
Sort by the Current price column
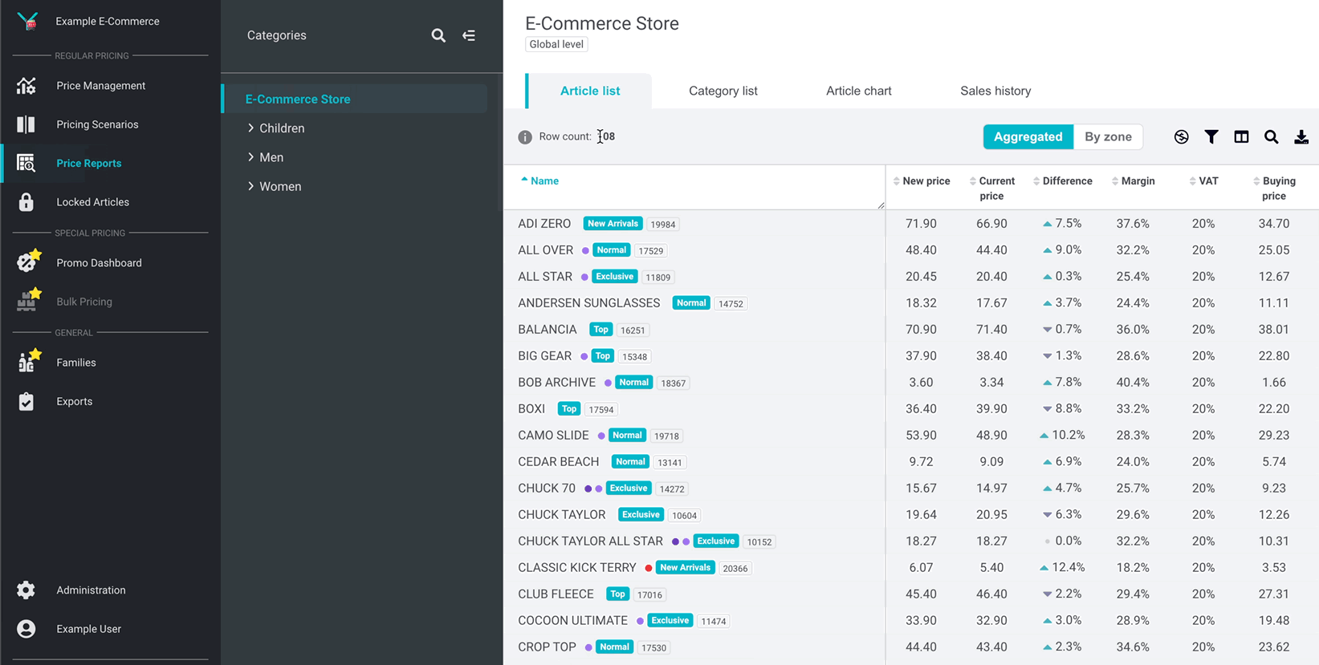992,188
